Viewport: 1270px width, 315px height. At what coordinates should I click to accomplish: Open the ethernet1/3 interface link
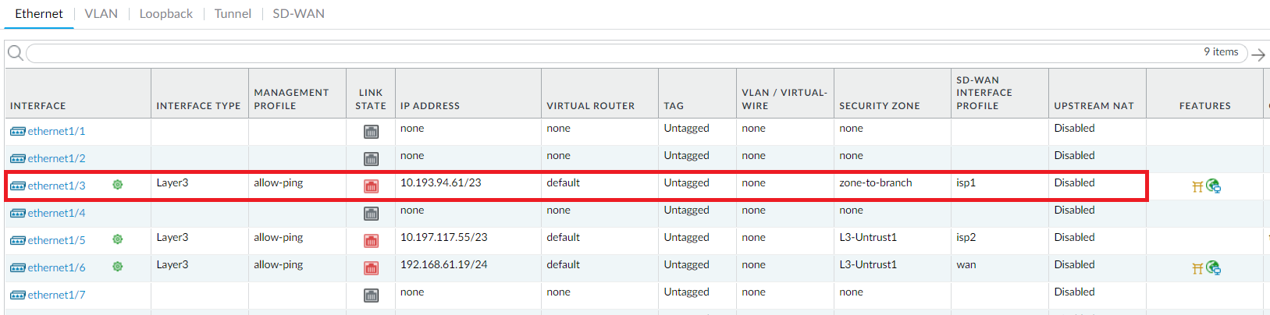coord(56,186)
